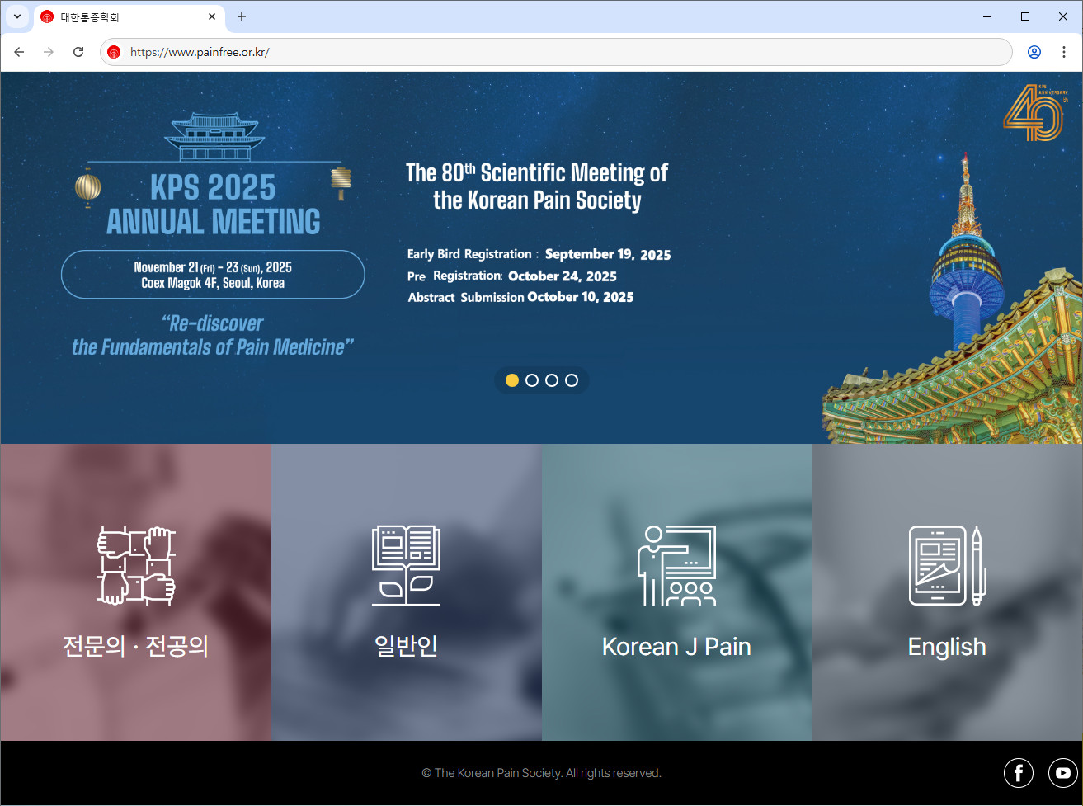
Task: Click the presenter icon above Korean J Pain
Action: (x=676, y=566)
